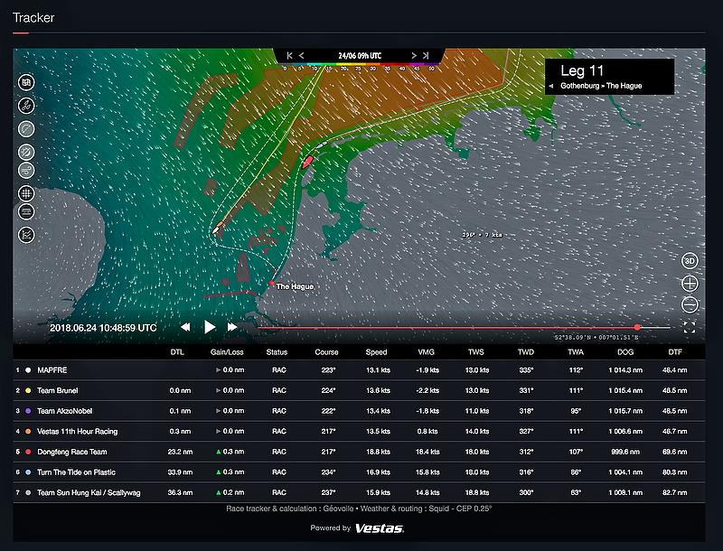Fast forward the race replay
The height and width of the screenshot is (551, 723).
click(x=232, y=327)
